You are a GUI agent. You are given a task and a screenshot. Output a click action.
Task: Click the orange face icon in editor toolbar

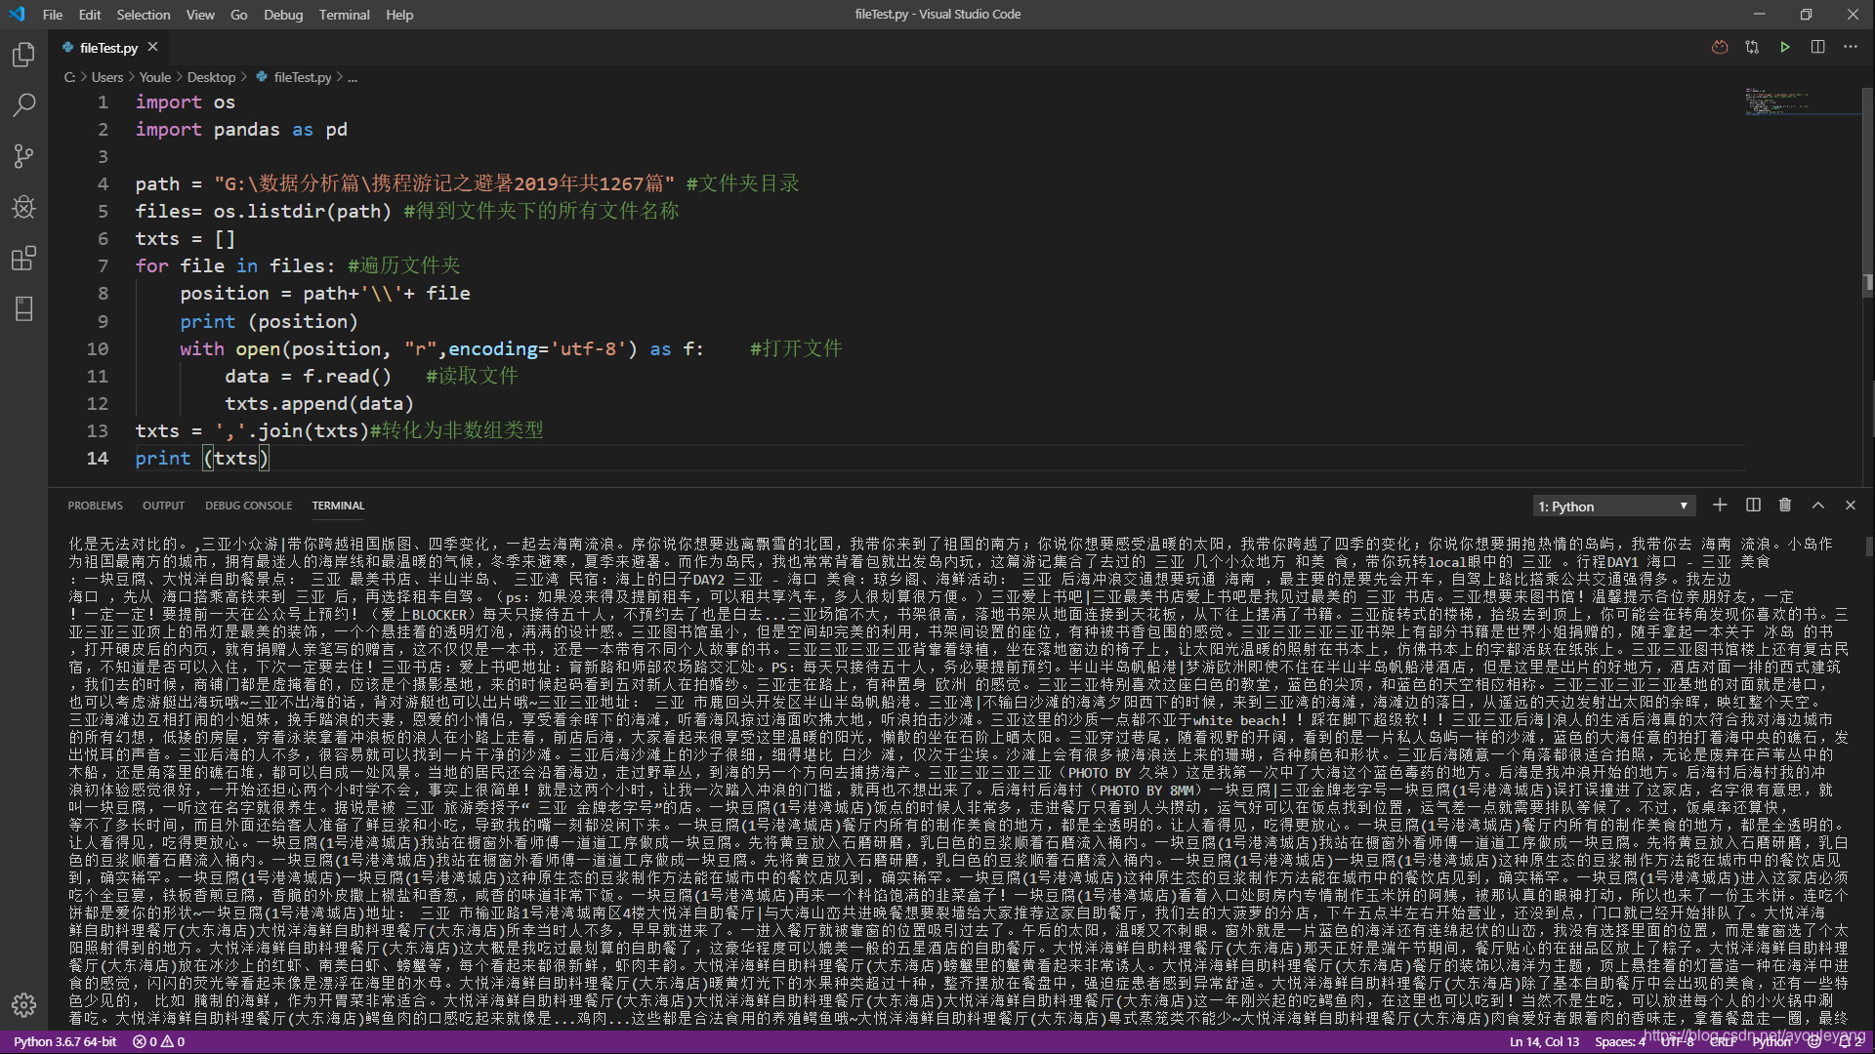(x=1720, y=47)
